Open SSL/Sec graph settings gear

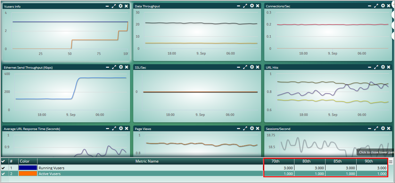click(x=252, y=67)
